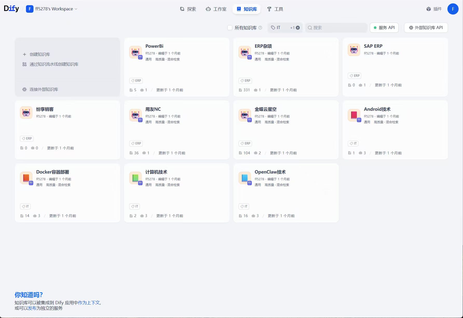This screenshot has width=463, height=318.
Task: Click 连接外部知识库
Action: [44, 89]
